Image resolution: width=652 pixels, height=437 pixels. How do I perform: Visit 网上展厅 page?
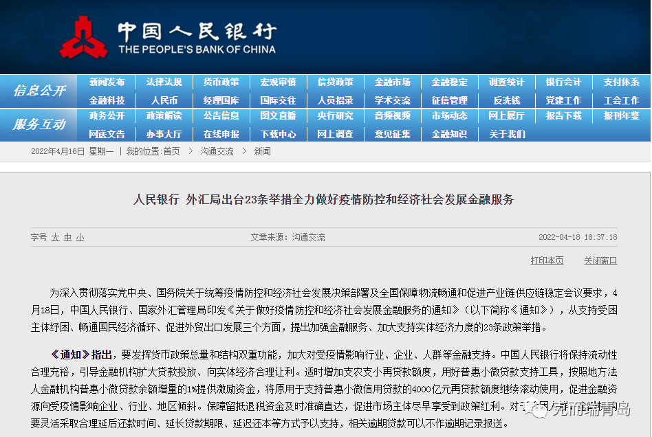click(x=506, y=116)
